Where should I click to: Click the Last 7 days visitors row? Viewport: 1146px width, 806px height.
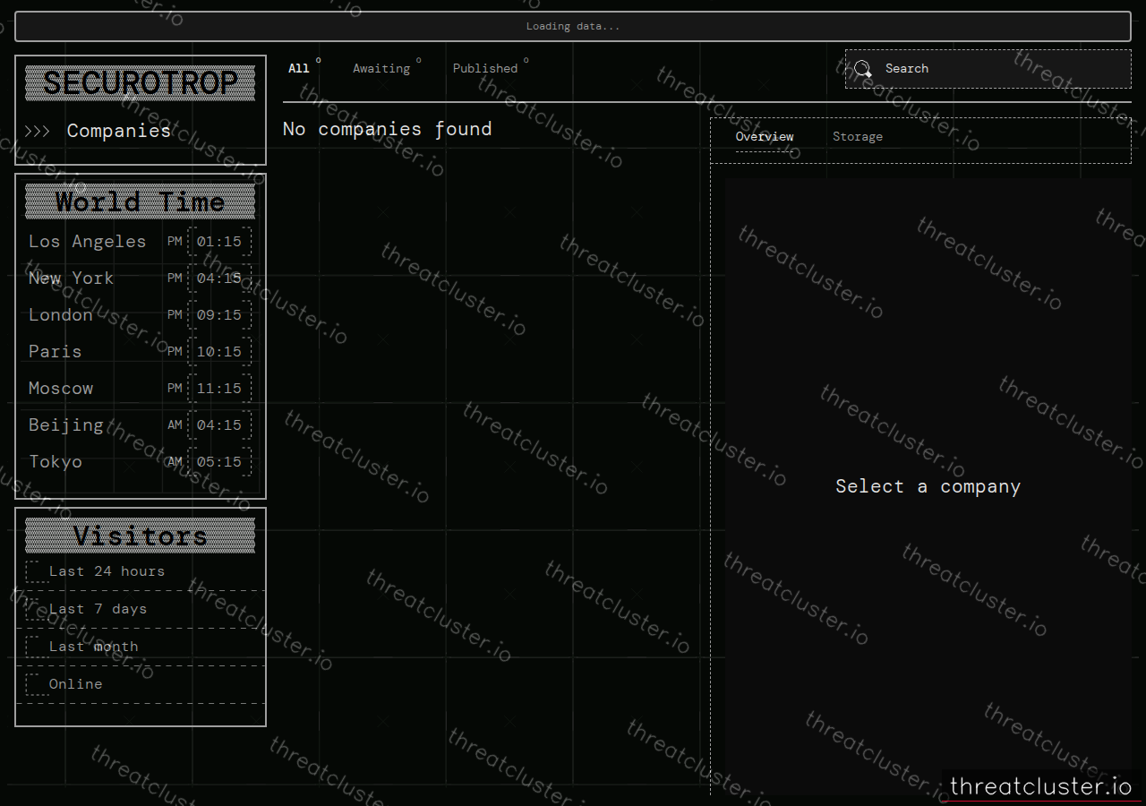[x=141, y=609]
